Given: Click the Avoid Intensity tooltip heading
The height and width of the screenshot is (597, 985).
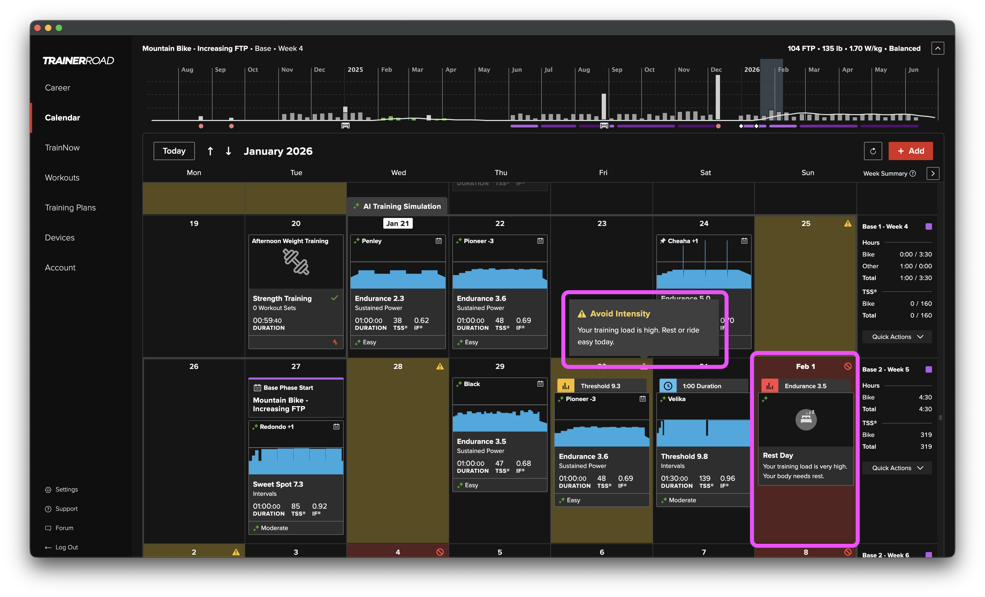Looking at the screenshot, I should (x=620, y=314).
